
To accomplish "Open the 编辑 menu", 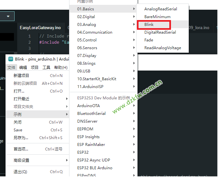I will 23,68.
